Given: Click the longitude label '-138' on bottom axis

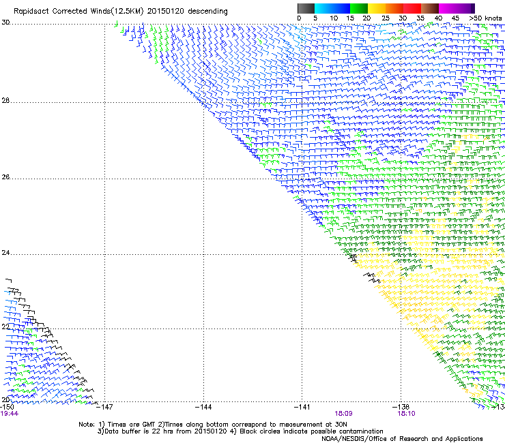Looking at the screenshot, I should click(x=401, y=407).
